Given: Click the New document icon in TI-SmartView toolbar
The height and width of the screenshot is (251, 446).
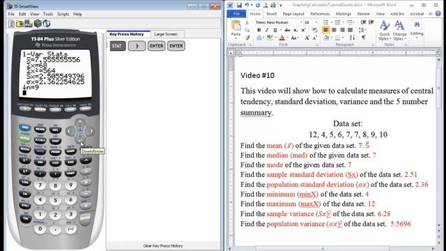Looking at the screenshot, I should tap(11, 23).
